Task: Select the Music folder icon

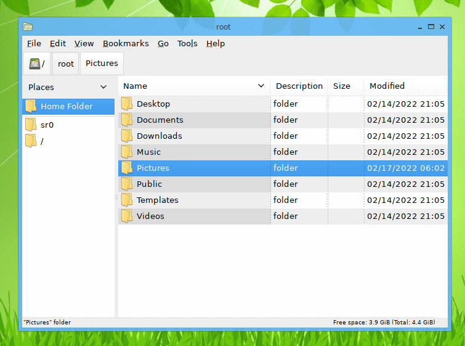Action: (127, 152)
